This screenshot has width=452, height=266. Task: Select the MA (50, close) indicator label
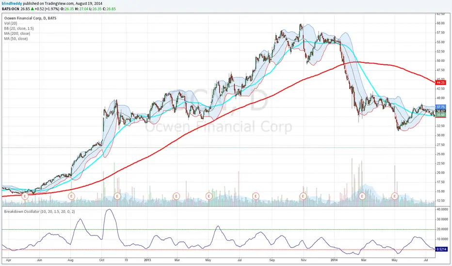tap(16, 39)
